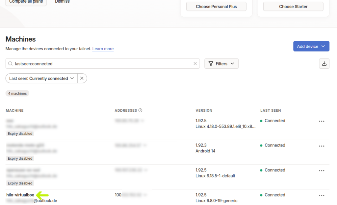Click into the lastseen:connected search field

(x=102, y=64)
